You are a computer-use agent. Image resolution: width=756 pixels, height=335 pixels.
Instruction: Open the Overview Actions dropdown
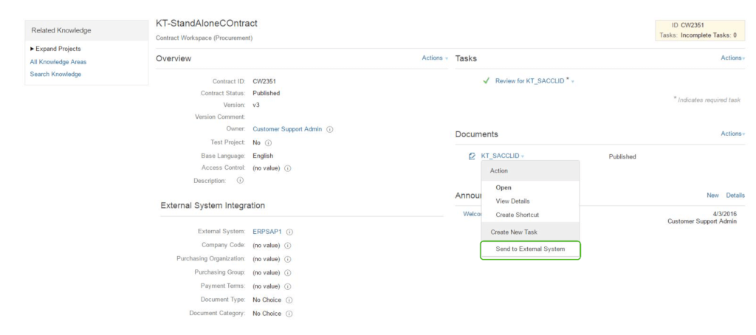435,58
